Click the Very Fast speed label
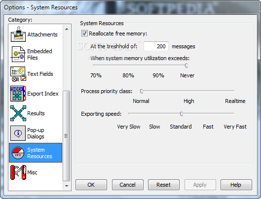 point(235,127)
